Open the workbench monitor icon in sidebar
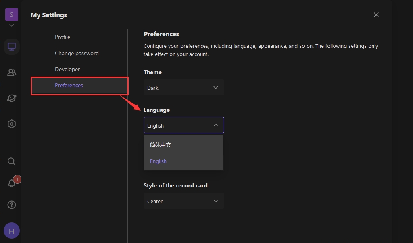The image size is (413, 243). (x=12, y=47)
